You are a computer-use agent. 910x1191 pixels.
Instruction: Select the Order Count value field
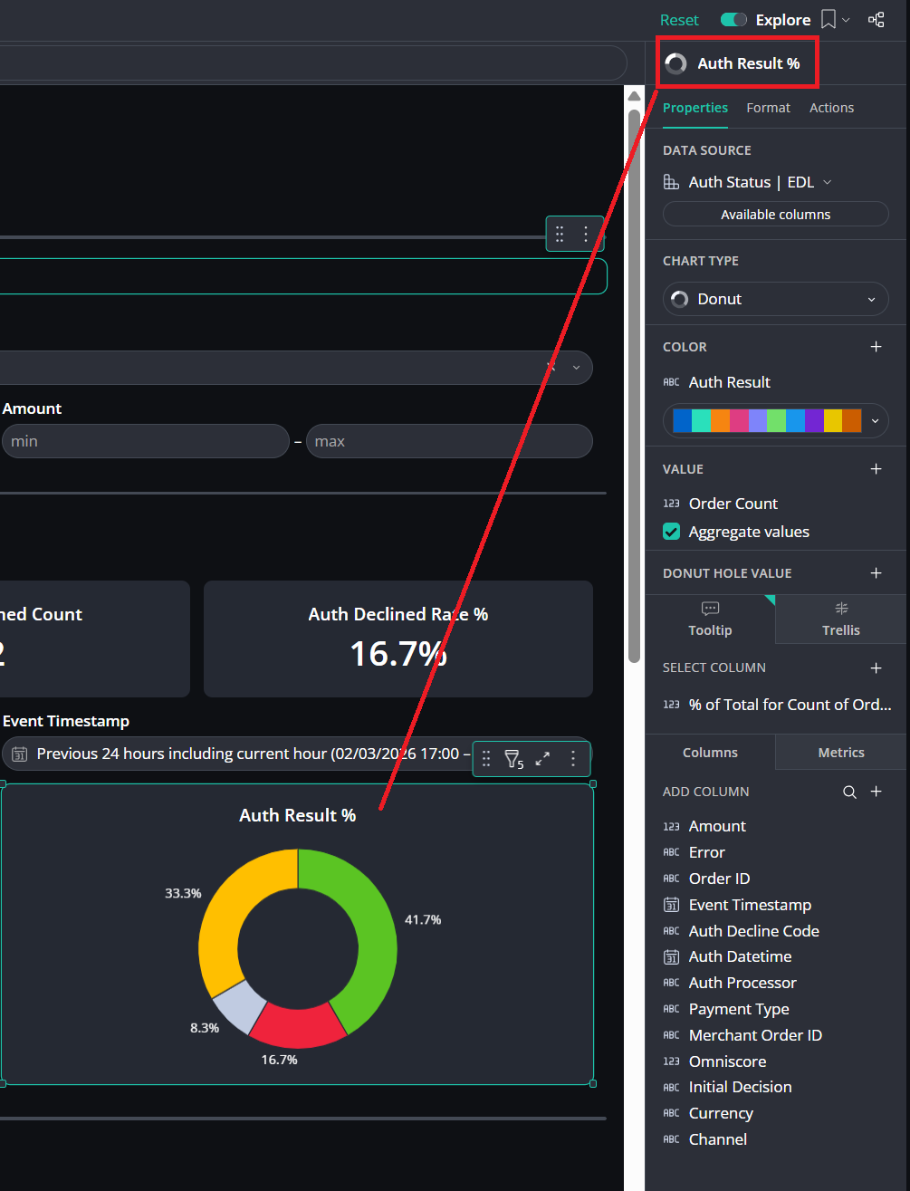click(x=733, y=504)
